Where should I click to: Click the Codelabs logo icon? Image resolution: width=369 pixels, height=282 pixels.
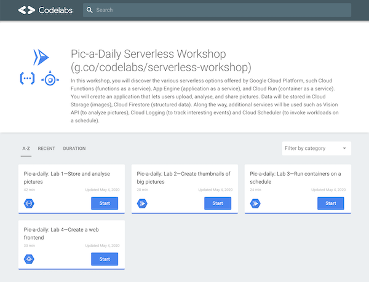pos(26,10)
